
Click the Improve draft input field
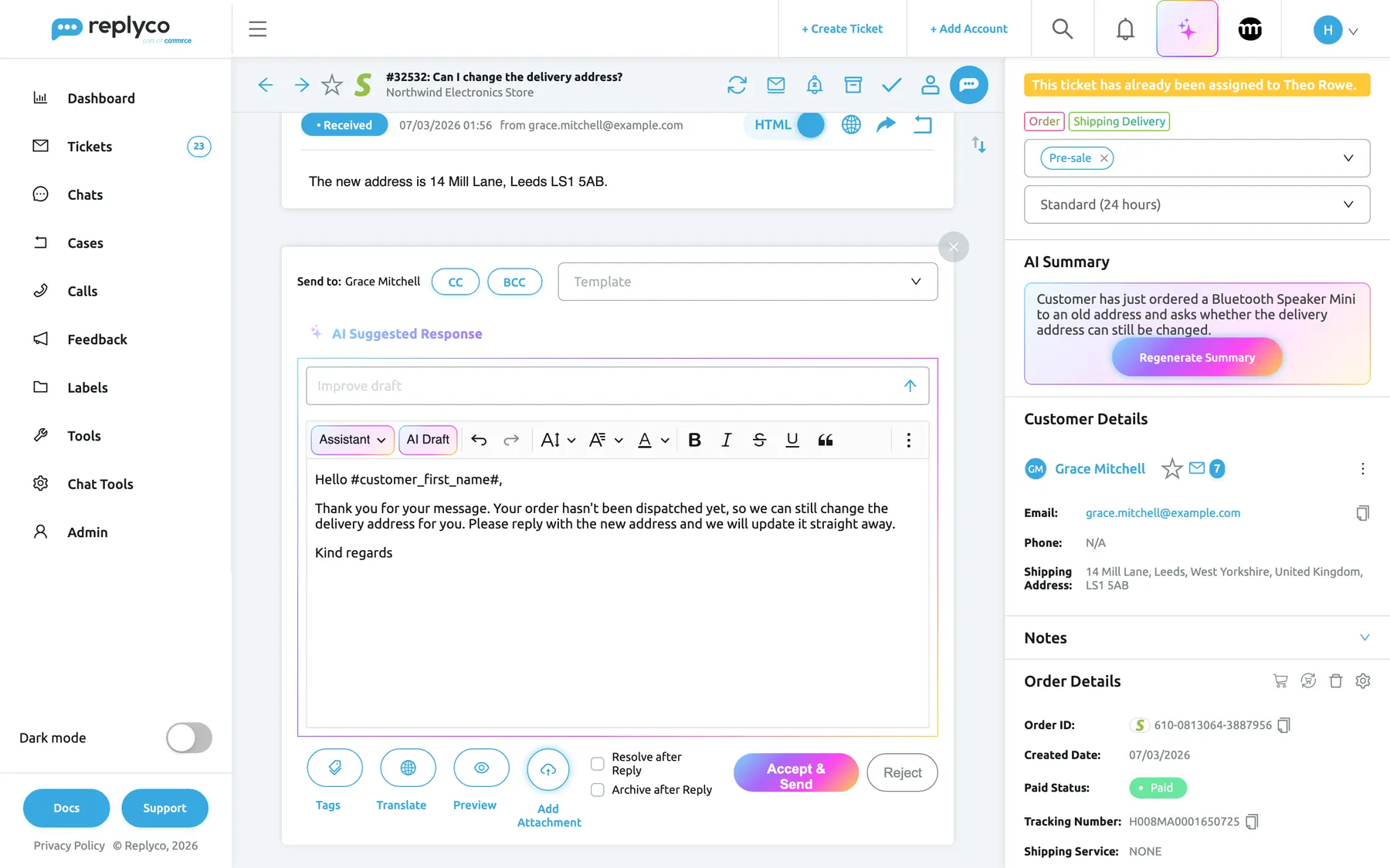(x=618, y=386)
